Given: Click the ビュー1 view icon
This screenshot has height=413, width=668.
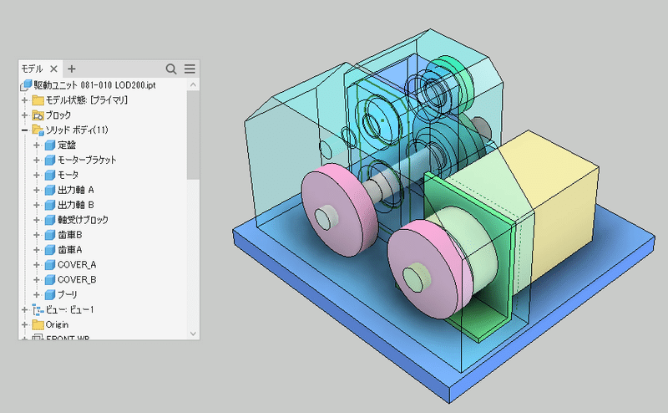Looking at the screenshot, I should click(x=38, y=309).
